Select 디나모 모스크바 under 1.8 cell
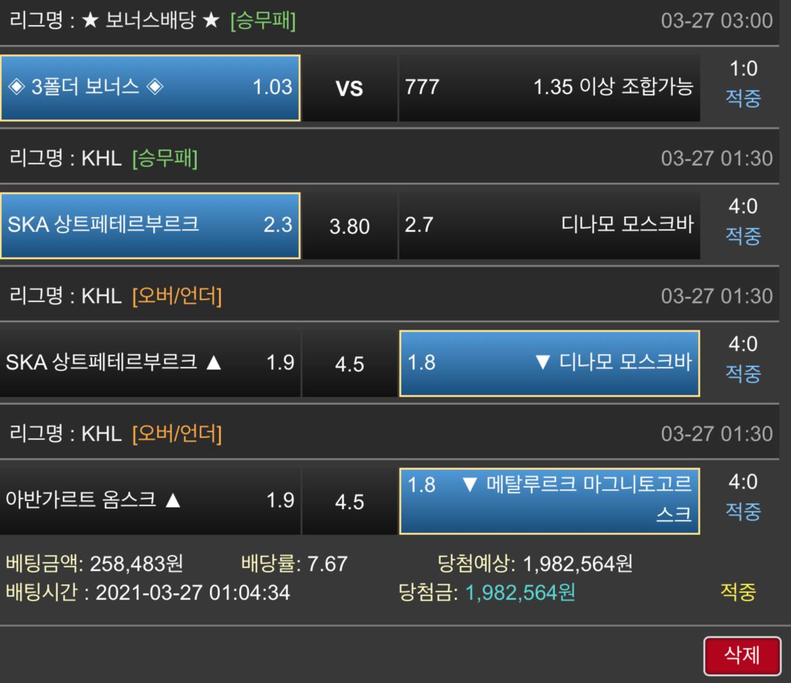This screenshot has width=791, height=683. [x=549, y=363]
